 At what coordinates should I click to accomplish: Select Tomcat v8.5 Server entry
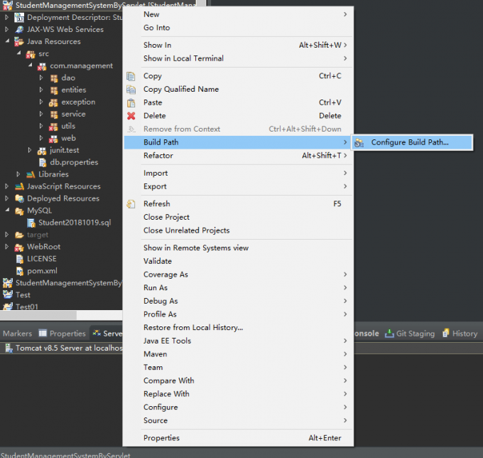coord(63,348)
